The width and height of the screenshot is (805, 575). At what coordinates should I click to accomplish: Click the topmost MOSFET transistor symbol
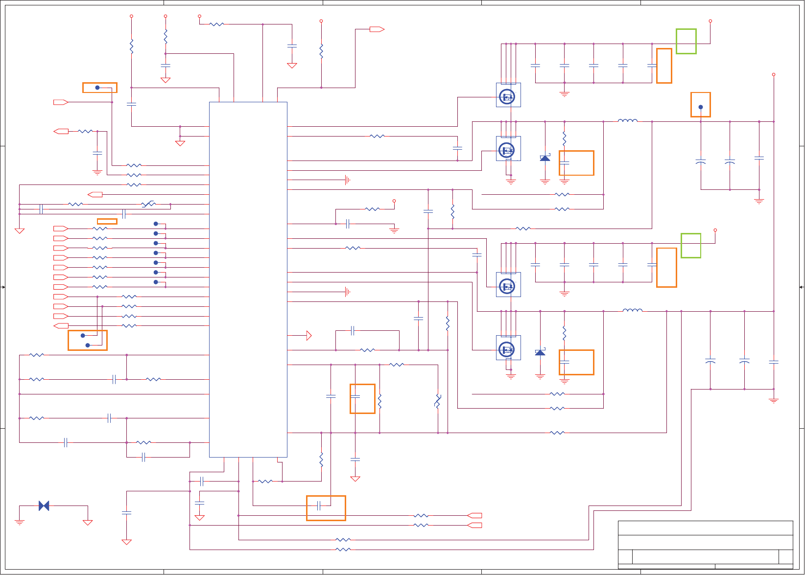(508, 95)
